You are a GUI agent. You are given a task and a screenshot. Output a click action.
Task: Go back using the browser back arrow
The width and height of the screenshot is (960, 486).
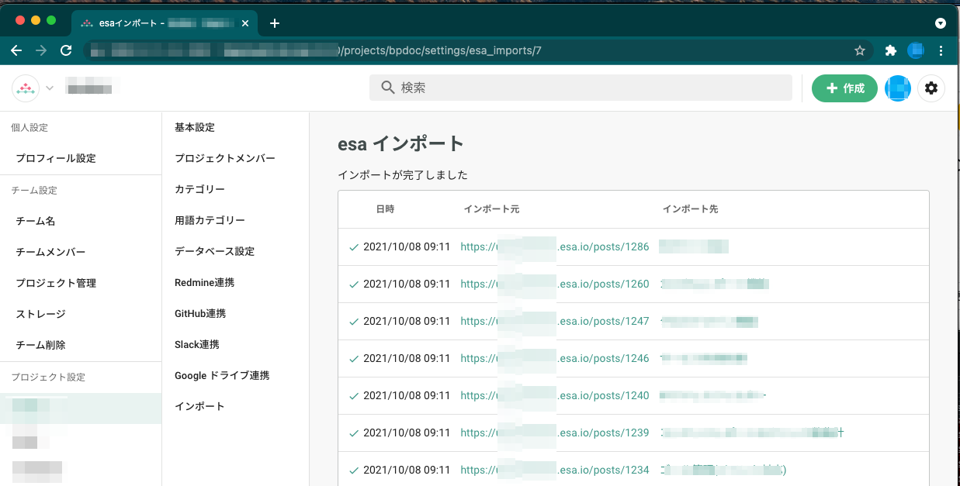16,50
